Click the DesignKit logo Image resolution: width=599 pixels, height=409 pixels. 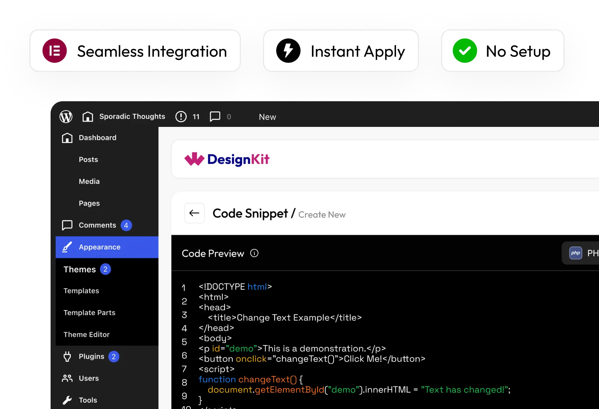227,159
